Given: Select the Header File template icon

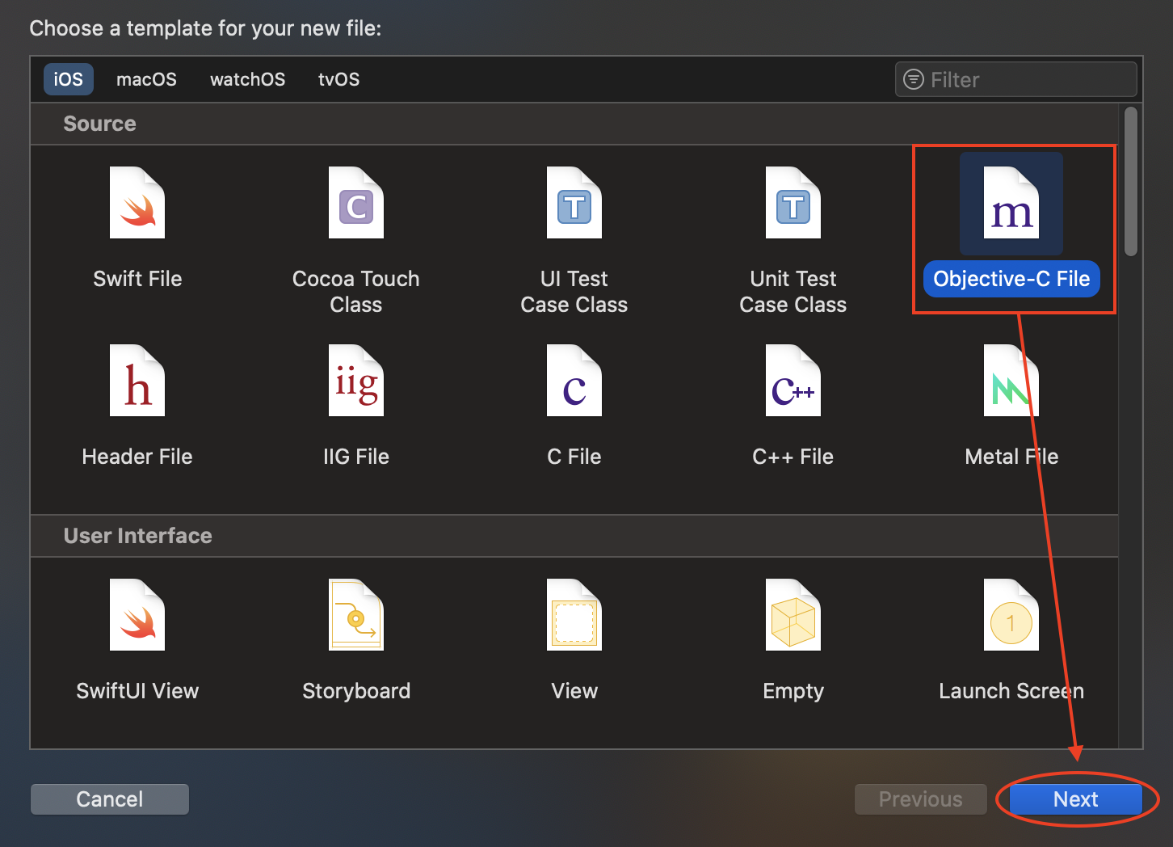Looking at the screenshot, I should [x=137, y=381].
